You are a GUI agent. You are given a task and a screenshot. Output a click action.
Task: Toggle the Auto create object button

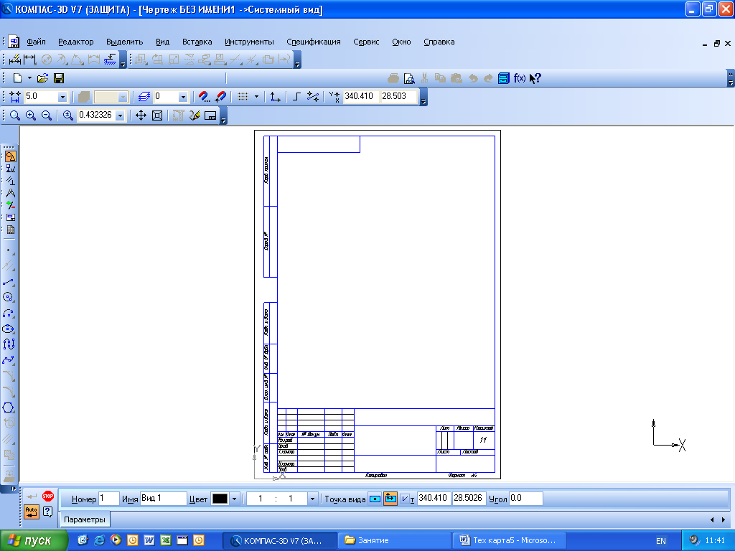click(32, 512)
